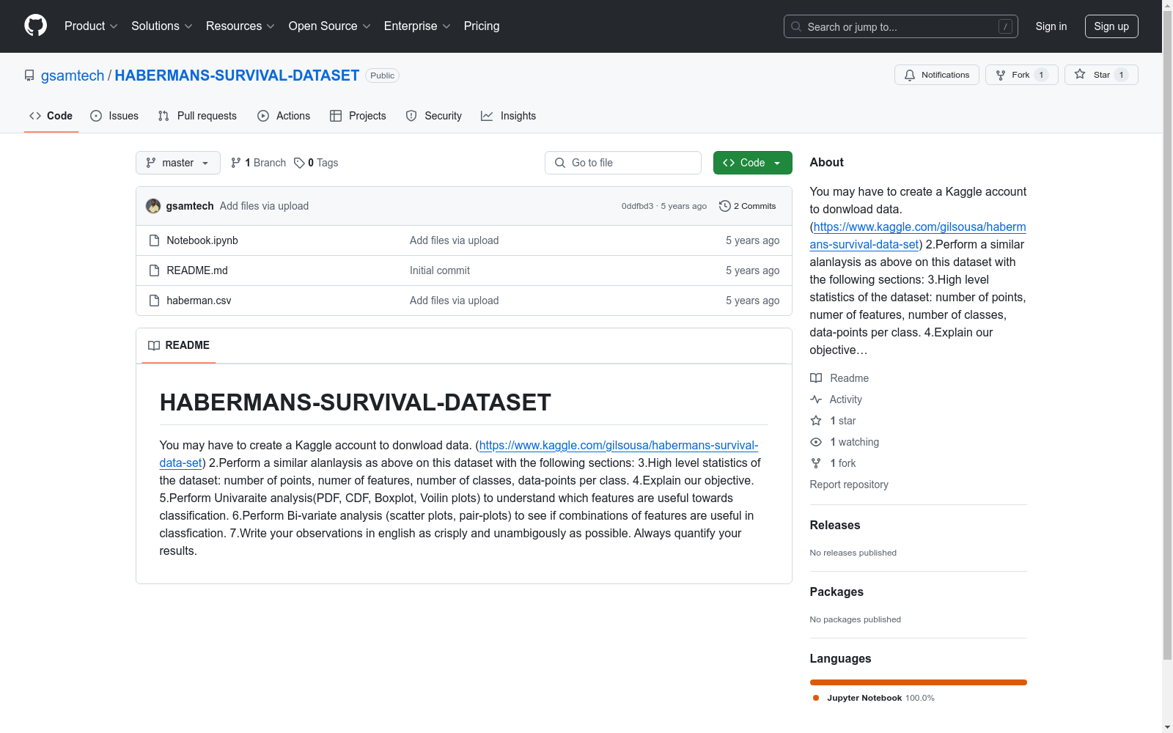
Task: Click the orange languages progress bar
Action: click(919, 682)
